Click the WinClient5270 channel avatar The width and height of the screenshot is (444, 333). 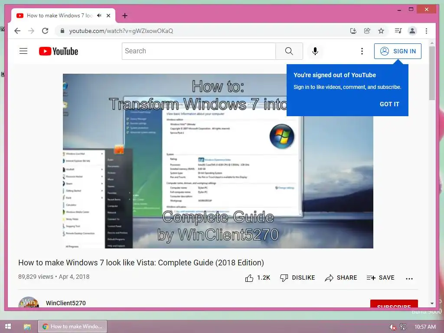29,302
